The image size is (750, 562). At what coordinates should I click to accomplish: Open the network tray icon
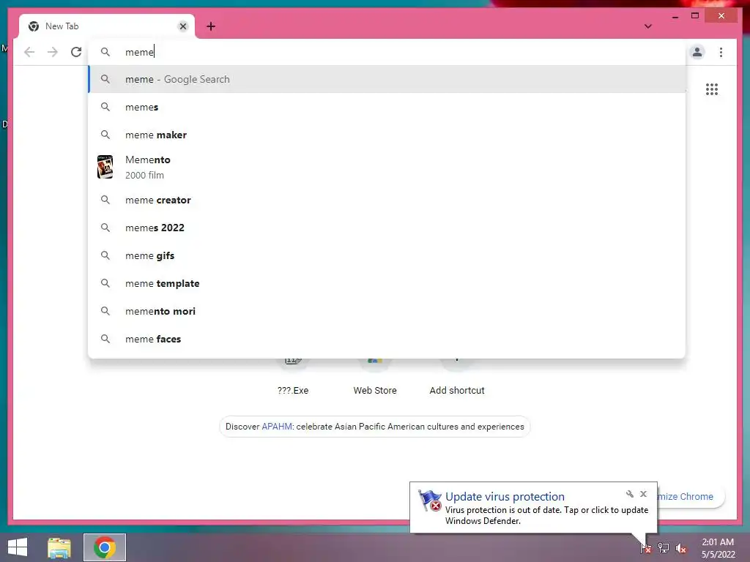tap(664, 548)
